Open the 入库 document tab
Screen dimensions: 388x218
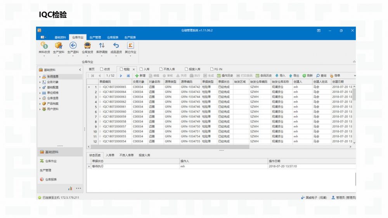pos(144,69)
